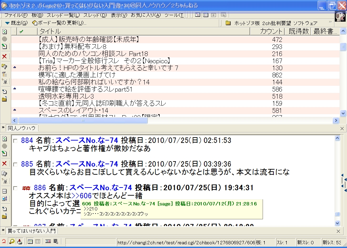Image resolution: width=347 pixels, height=248 pixels.
Task: Open the スレッド(D) menu
Action: 95,15
